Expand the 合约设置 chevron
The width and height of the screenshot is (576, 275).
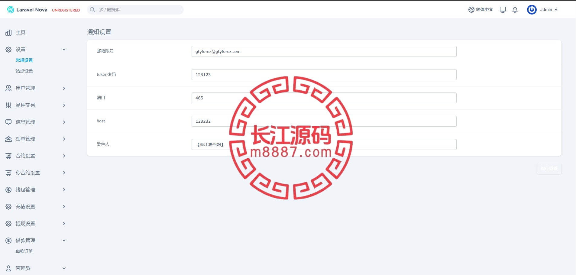click(64, 156)
